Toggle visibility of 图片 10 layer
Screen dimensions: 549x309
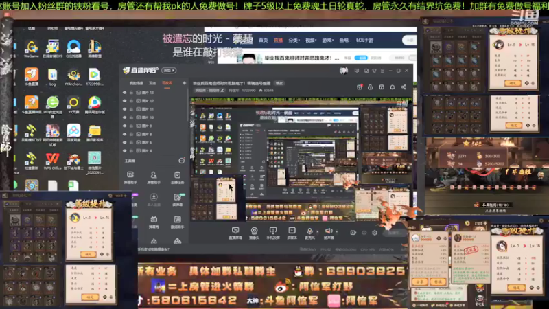coord(125,117)
